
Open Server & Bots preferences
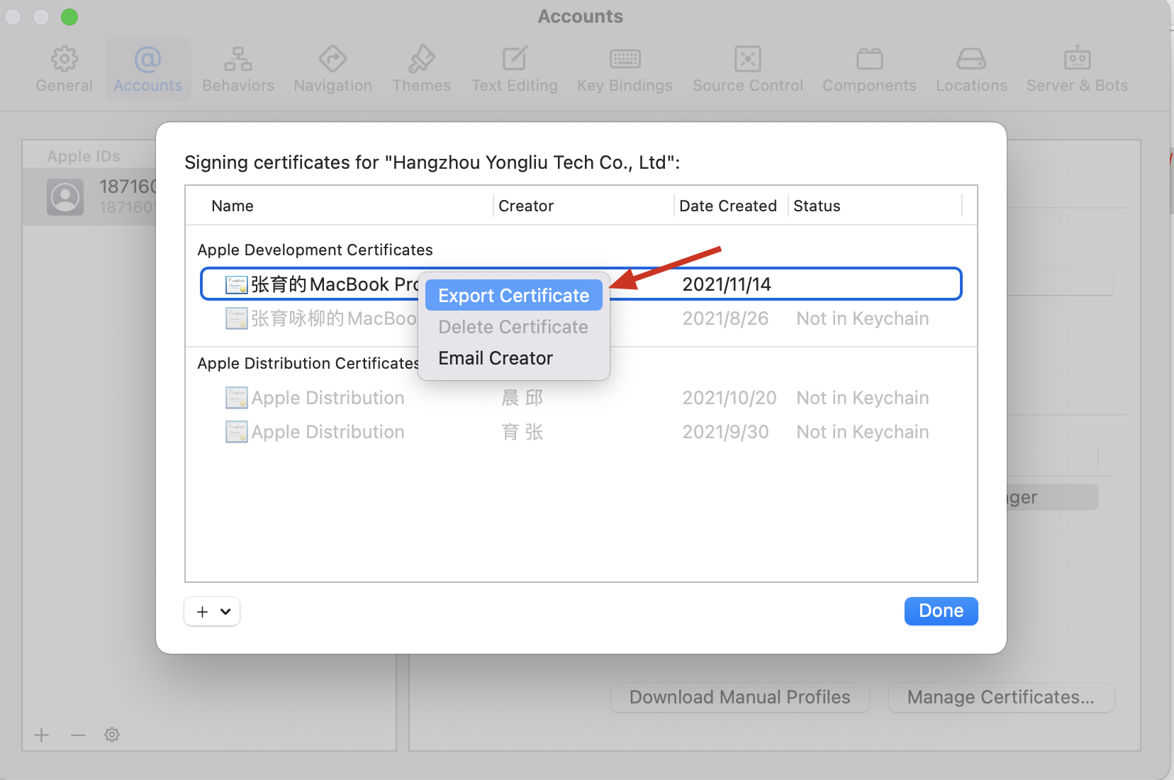point(1077,69)
